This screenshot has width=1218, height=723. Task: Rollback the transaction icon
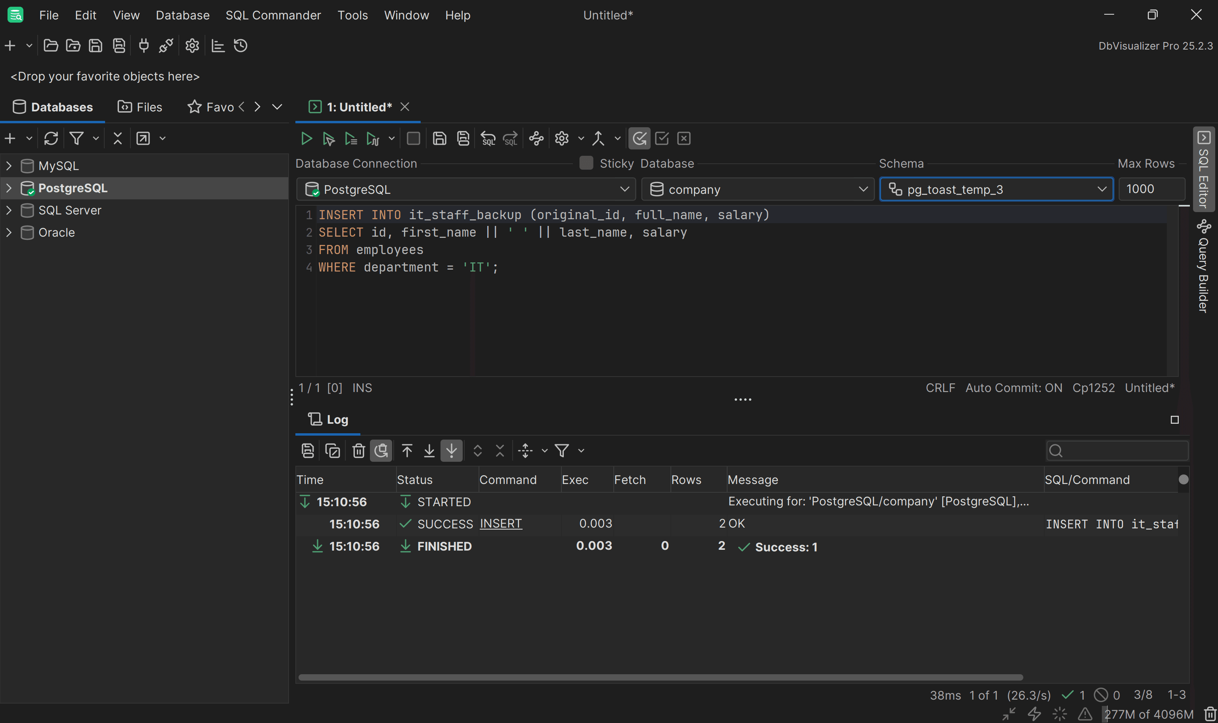point(684,139)
